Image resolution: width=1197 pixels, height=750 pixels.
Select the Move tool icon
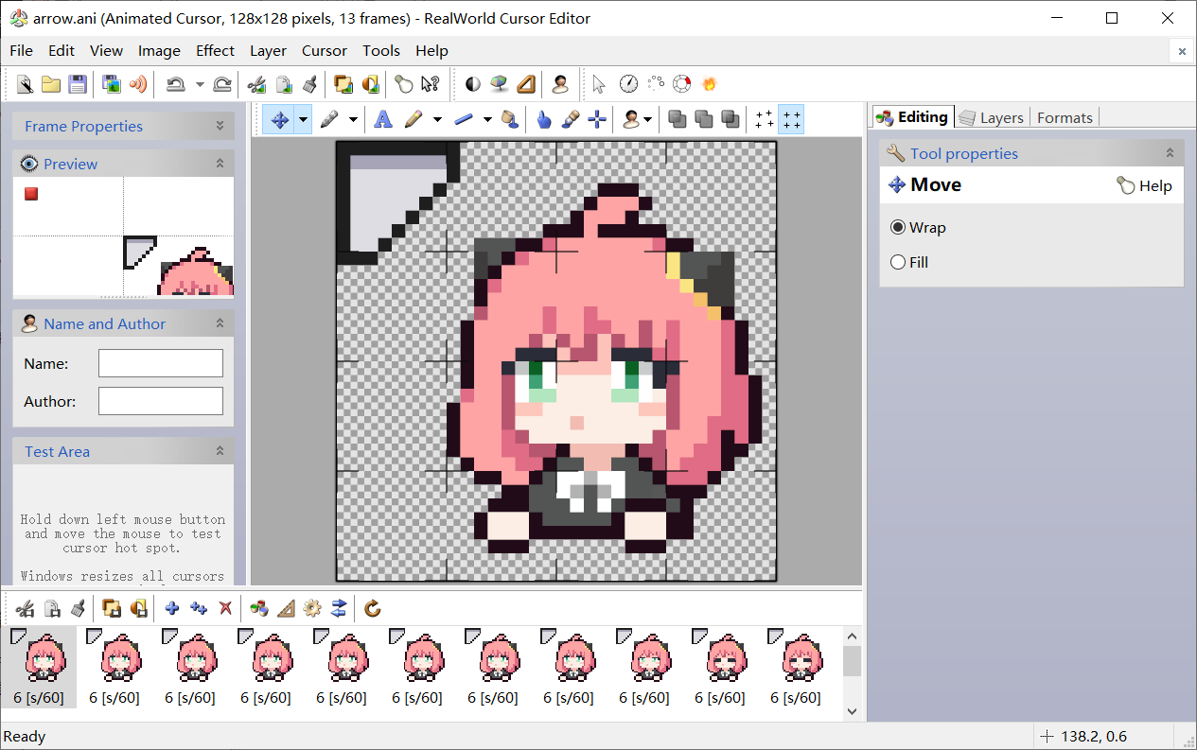pyautogui.click(x=279, y=119)
